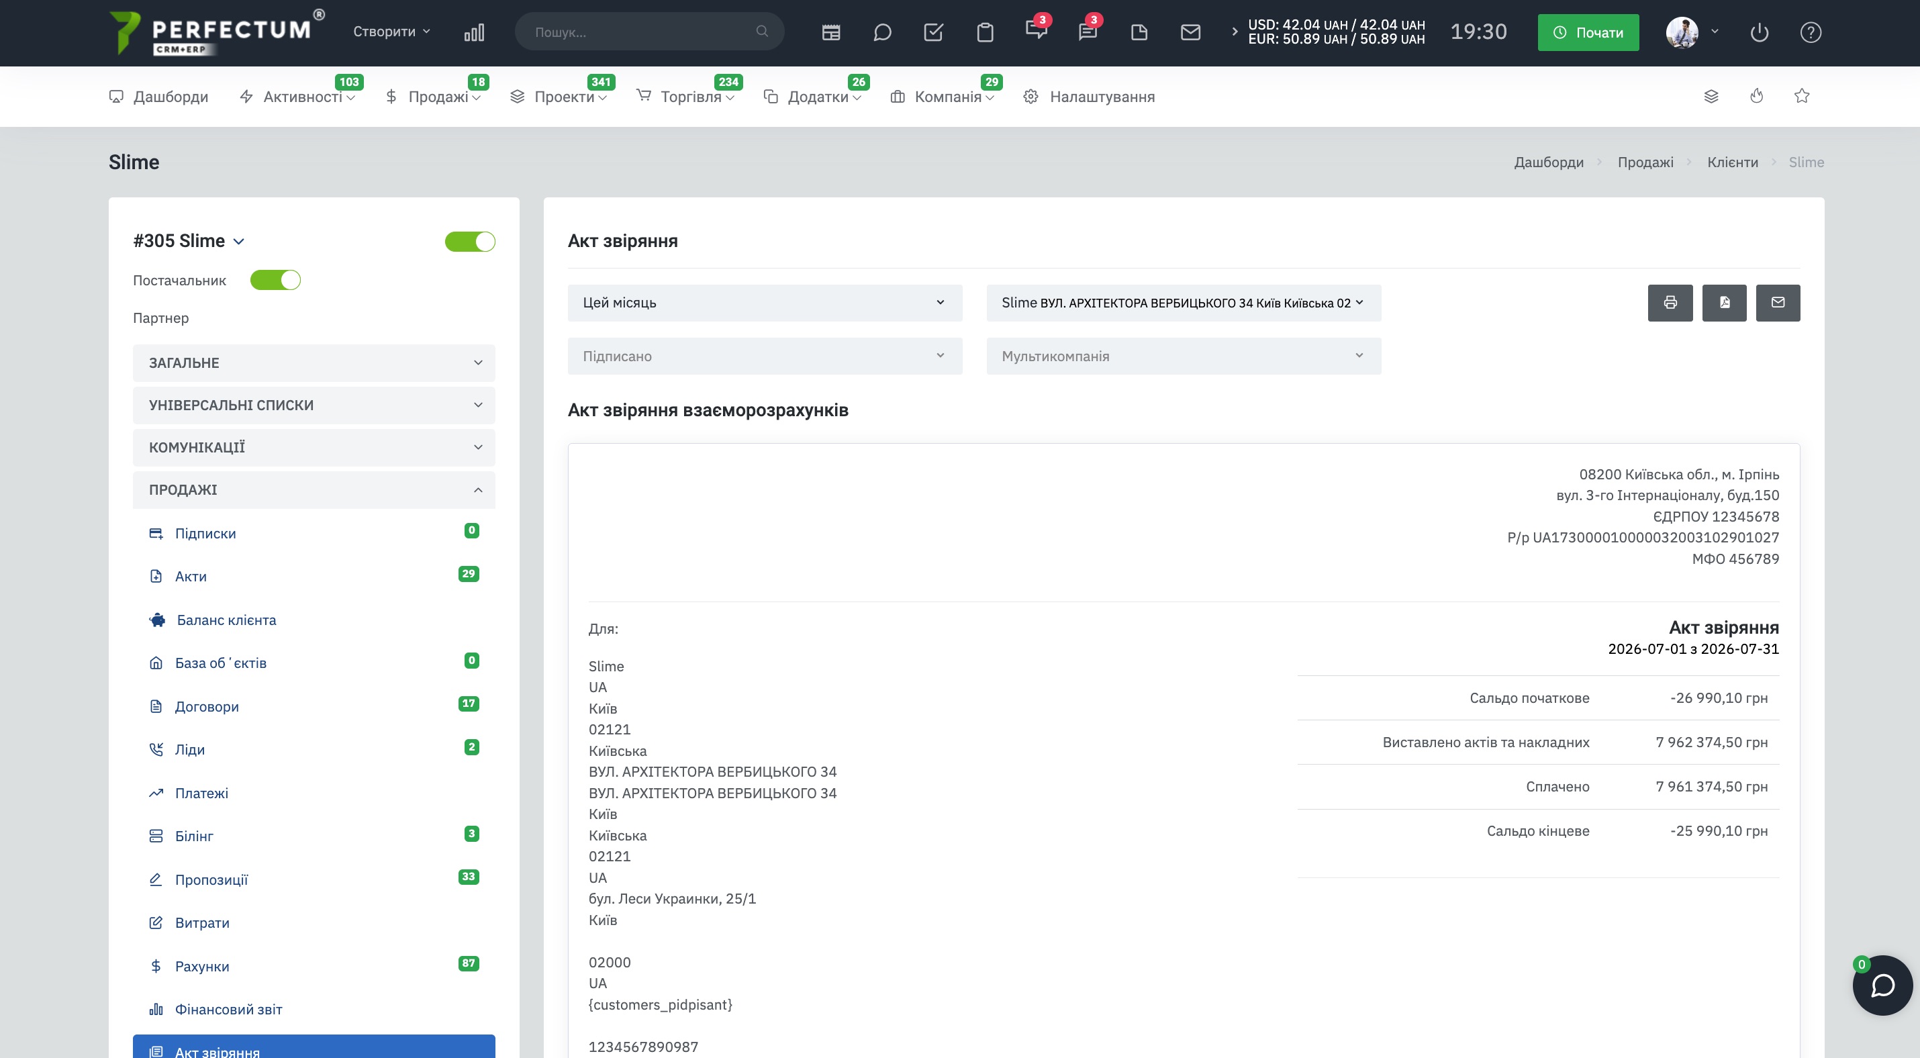Toggle the #305 Slime active switch

[469, 242]
